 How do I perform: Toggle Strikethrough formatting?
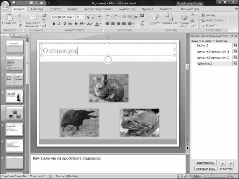(70, 24)
